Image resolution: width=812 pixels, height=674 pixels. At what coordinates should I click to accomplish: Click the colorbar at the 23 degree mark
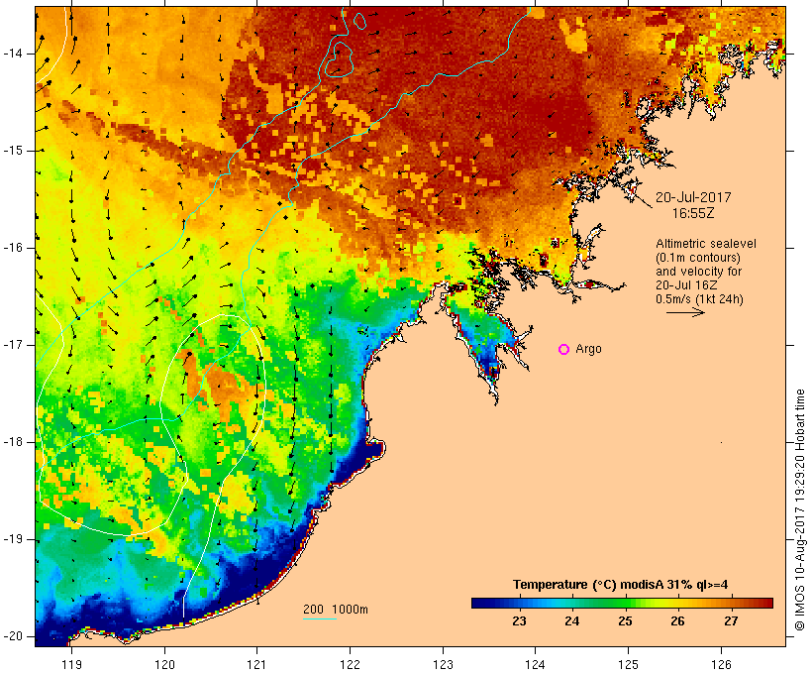pyautogui.click(x=520, y=603)
